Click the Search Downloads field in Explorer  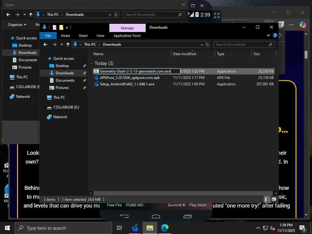(x=244, y=44)
